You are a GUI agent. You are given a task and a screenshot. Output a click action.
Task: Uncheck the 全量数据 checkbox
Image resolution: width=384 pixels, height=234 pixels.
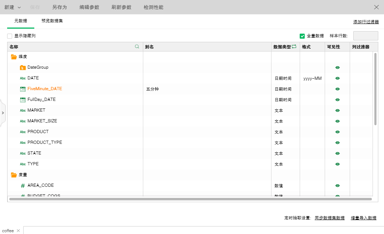pyautogui.click(x=302, y=36)
